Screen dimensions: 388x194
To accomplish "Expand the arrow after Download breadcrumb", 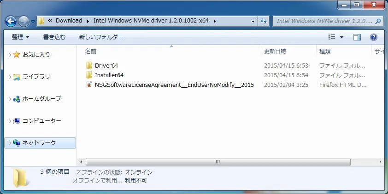I will pos(88,21).
